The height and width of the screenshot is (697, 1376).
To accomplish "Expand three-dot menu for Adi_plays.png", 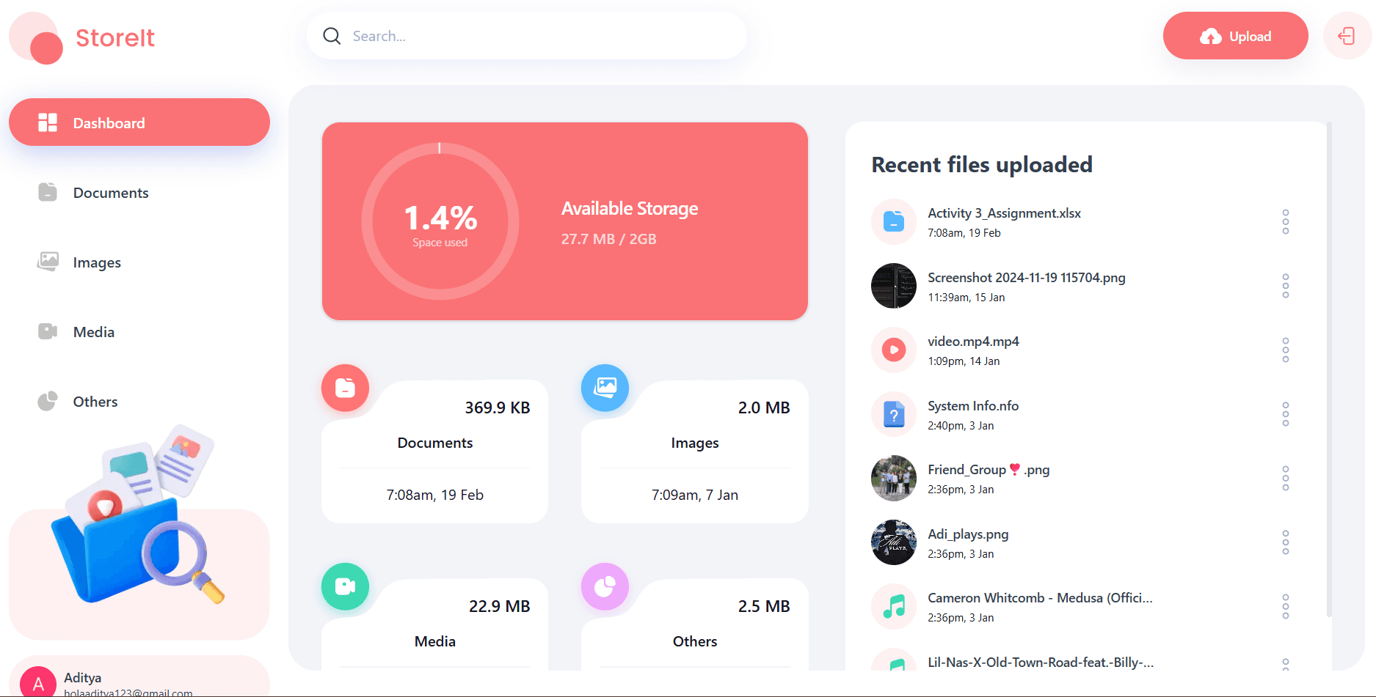I will pos(1285,542).
